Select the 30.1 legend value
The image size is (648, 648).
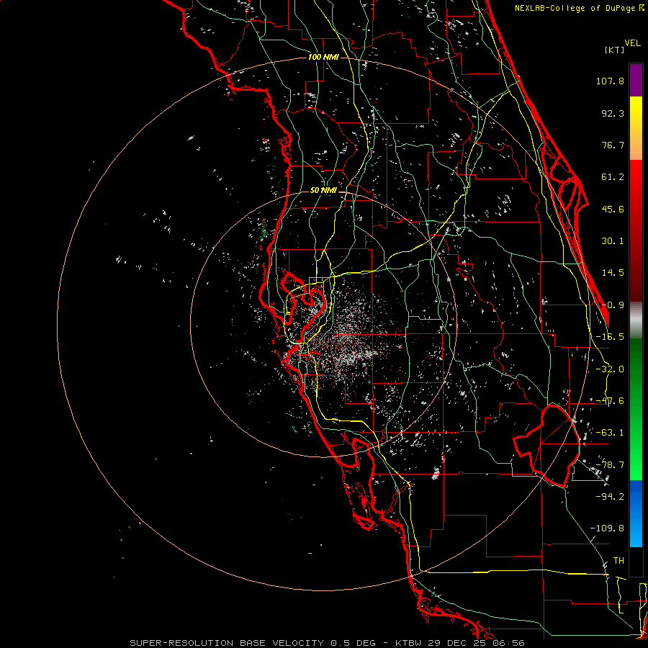[613, 241]
